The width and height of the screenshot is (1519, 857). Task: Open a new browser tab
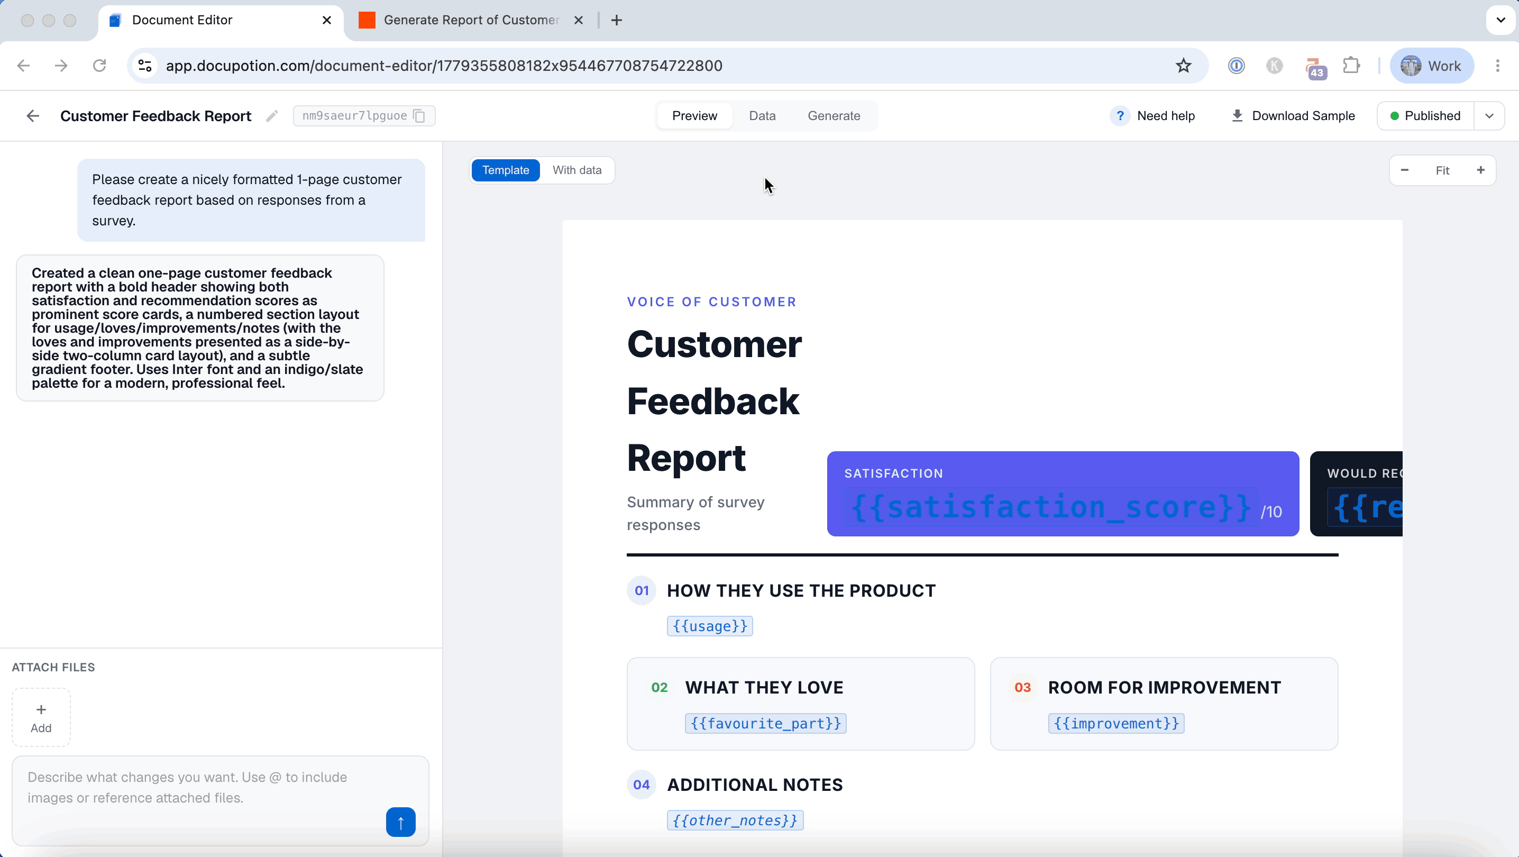[616, 20]
